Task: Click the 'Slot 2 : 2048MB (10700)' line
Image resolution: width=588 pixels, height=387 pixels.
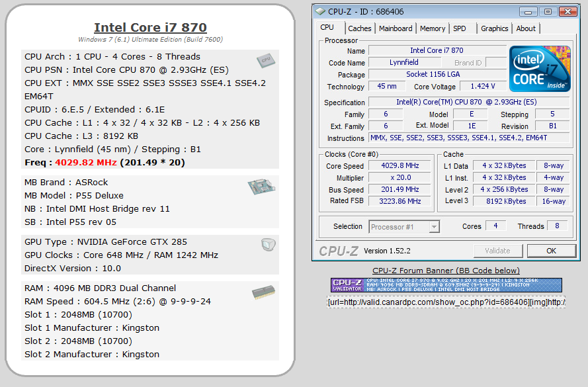Action: point(78,341)
